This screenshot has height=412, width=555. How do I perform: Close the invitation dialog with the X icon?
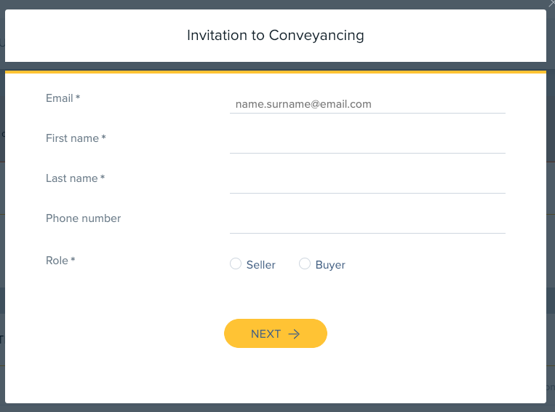pos(551,3)
